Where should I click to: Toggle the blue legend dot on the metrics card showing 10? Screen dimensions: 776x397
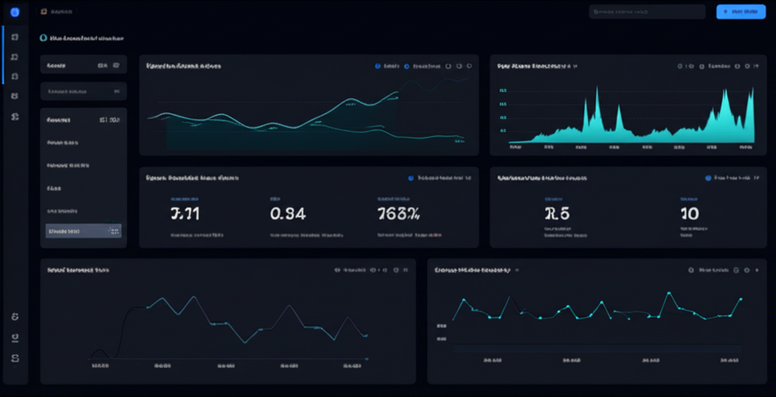point(709,178)
